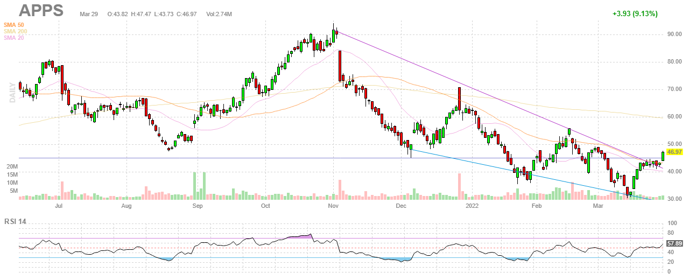This screenshot has height=280, width=689.
Task: Click the 90.00 price axis label
Action: [x=674, y=34]
